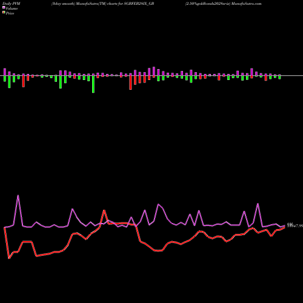Image resolution: width=303 pixels, height=303 pixels.
Task: Click the SGBFEB28IX_GB chart heading text
Action: point(139,4)
